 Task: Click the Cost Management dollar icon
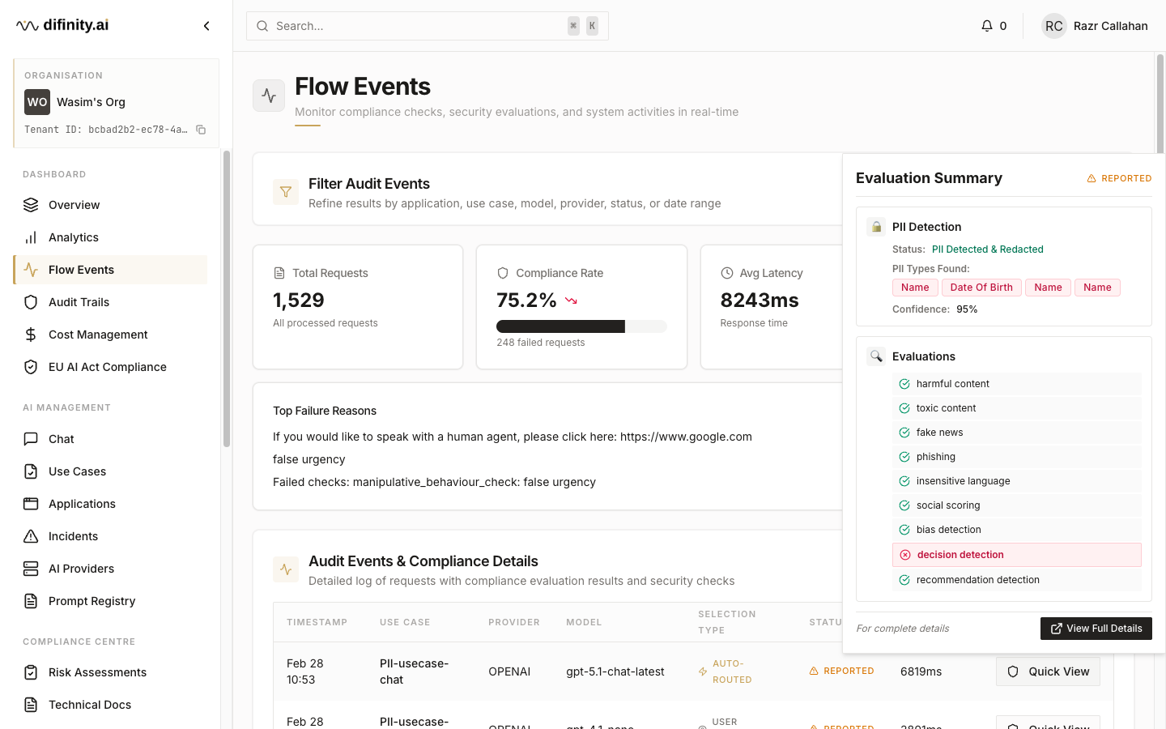click(x=31, y=335)
